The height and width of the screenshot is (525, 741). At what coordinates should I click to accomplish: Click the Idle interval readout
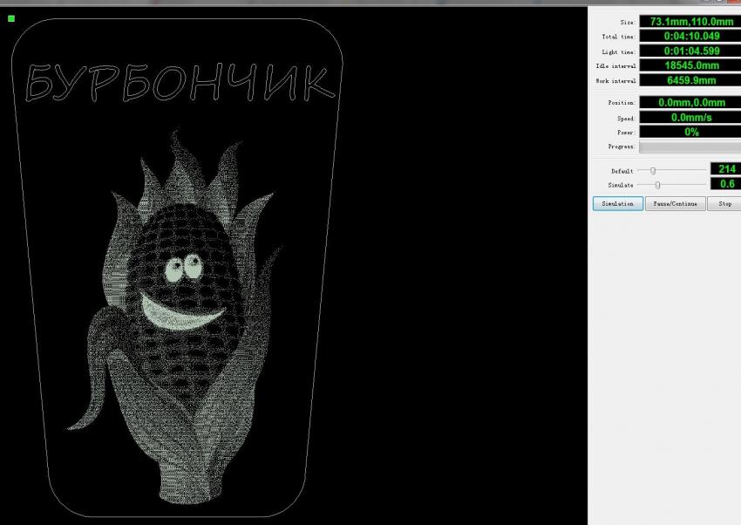pyautogui.click(x=690, y=65)
